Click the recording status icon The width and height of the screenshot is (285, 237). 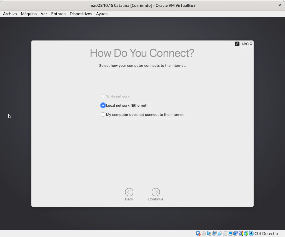click(x=235, y=233)
